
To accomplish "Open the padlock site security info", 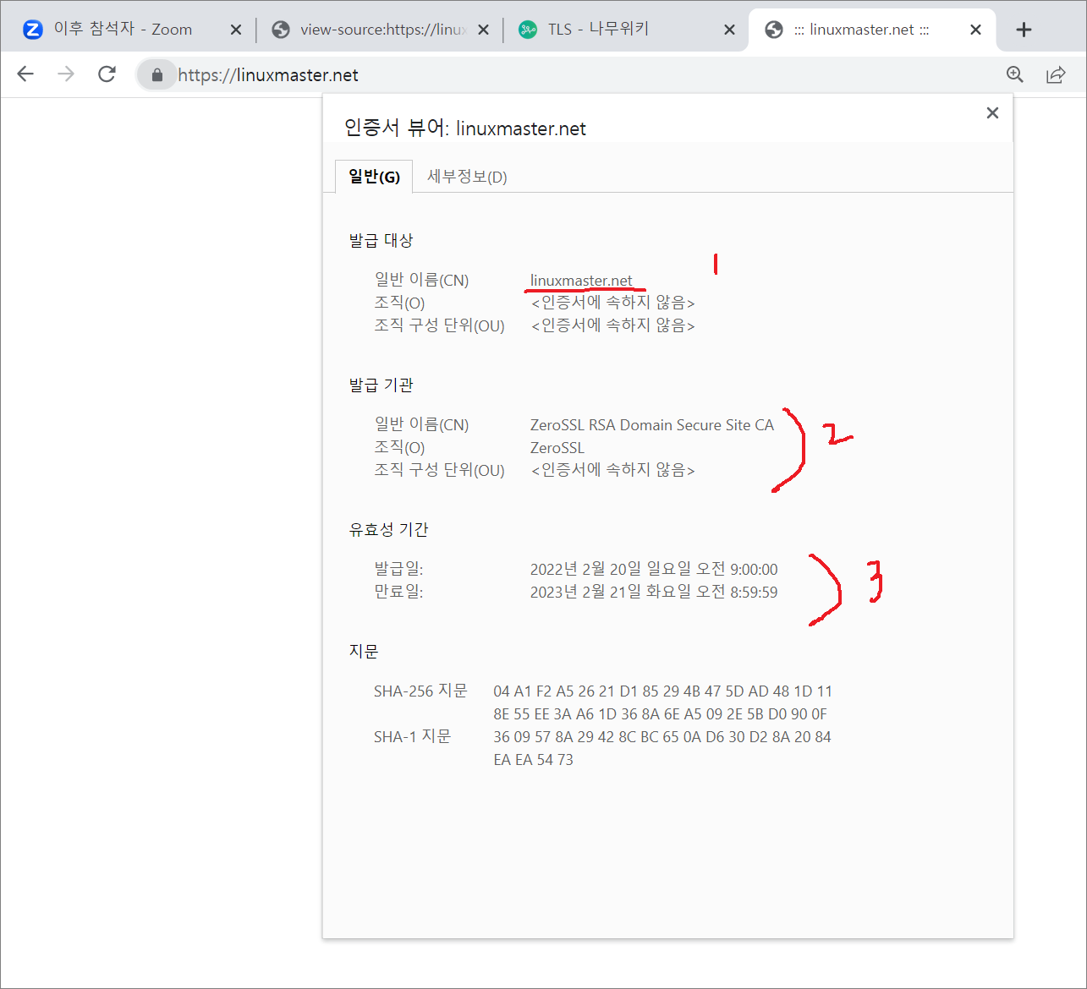I will pos(156,75).
